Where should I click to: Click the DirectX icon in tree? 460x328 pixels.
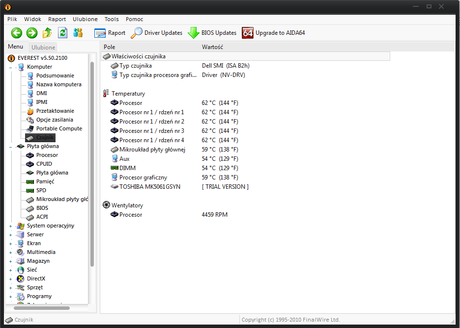click(20, 279)
